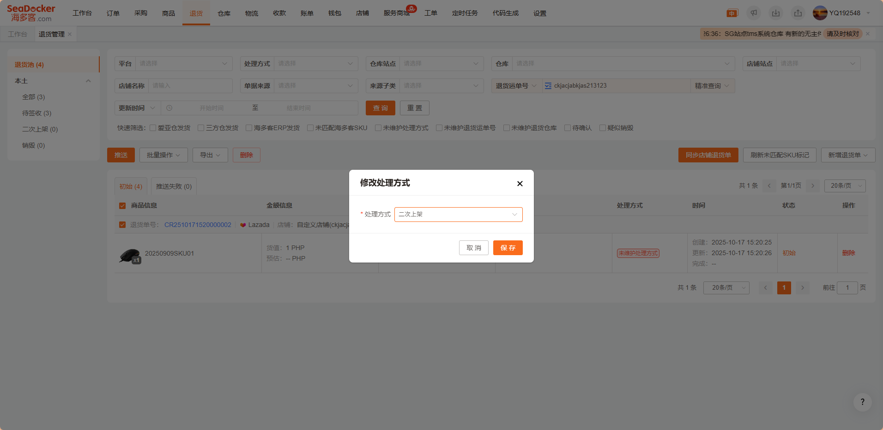Dismiss the SG site notification banner
883x430 pixels.
click(x=868, y=34)
